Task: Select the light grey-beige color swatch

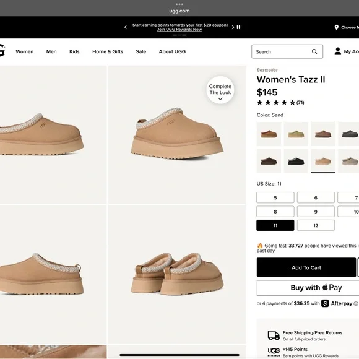Action: (x=348, y=161)
